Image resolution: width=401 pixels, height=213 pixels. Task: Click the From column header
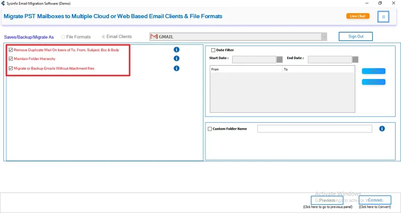[x=246, y=69]
